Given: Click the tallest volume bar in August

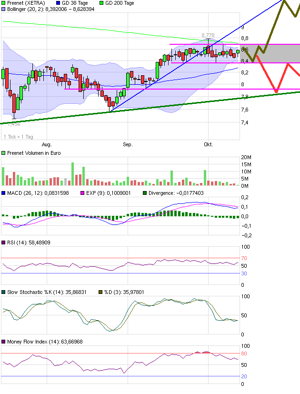Looking at the screenshot, I should point(72,174).
